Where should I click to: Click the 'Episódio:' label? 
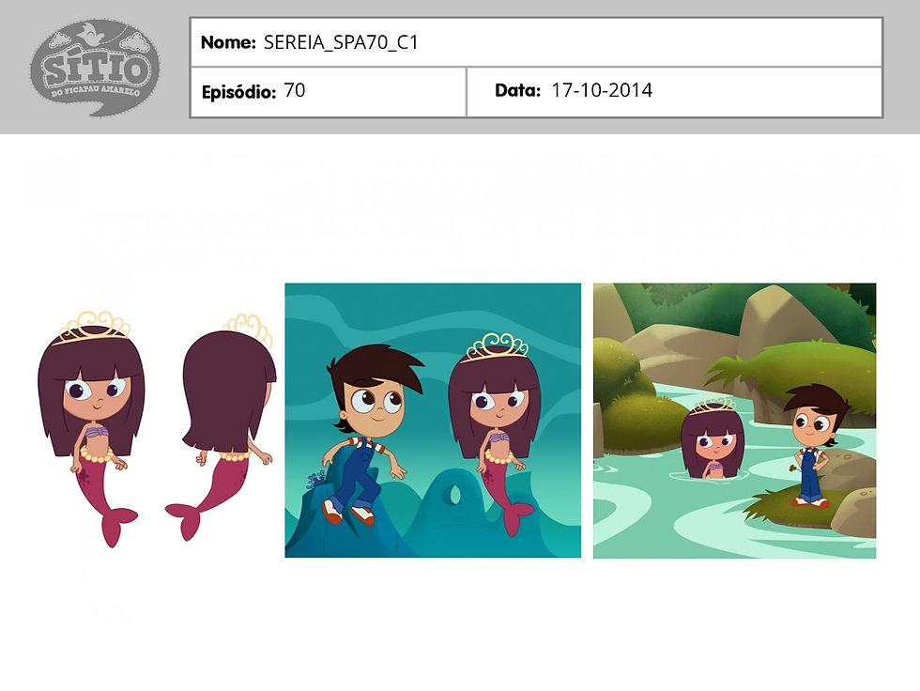tap(238, 92)
